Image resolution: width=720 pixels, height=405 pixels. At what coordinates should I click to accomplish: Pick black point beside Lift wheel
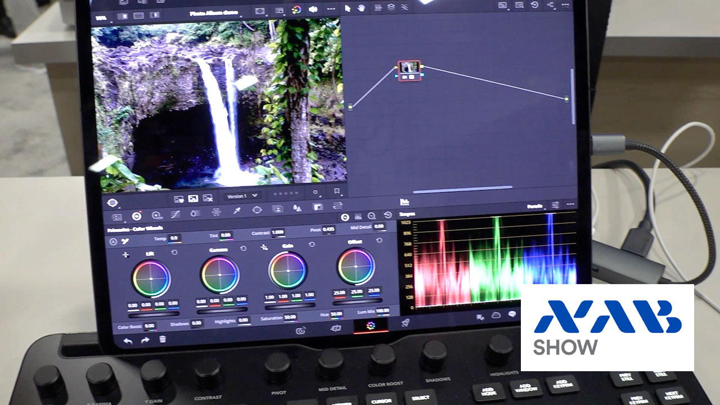pyautogui.click(x=126, y=255)
